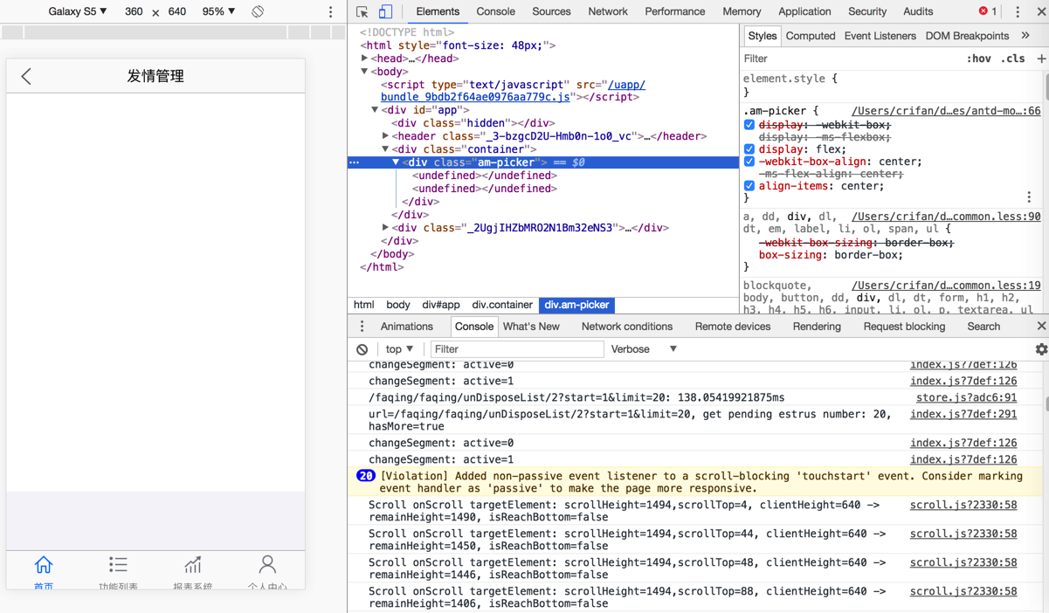
Task: Open the Verbose log level dropdown
Action: [644, 349]
